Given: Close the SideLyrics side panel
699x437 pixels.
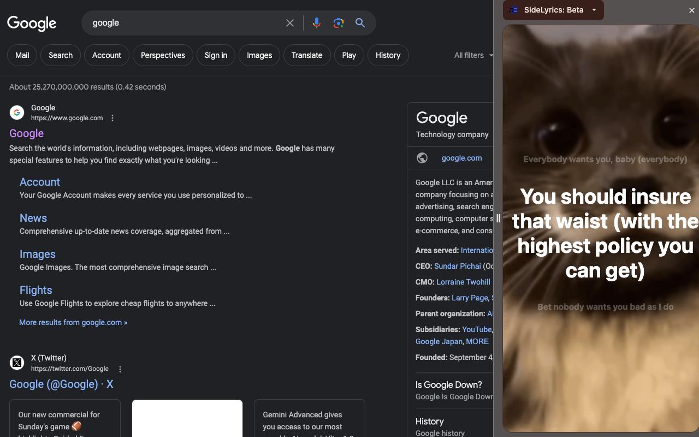Looking at the screenshot, I should click(692, 10).
